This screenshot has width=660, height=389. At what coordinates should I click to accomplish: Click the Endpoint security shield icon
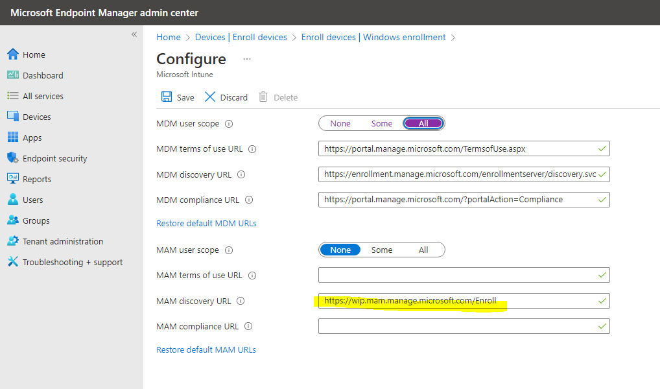coord(13,158)
